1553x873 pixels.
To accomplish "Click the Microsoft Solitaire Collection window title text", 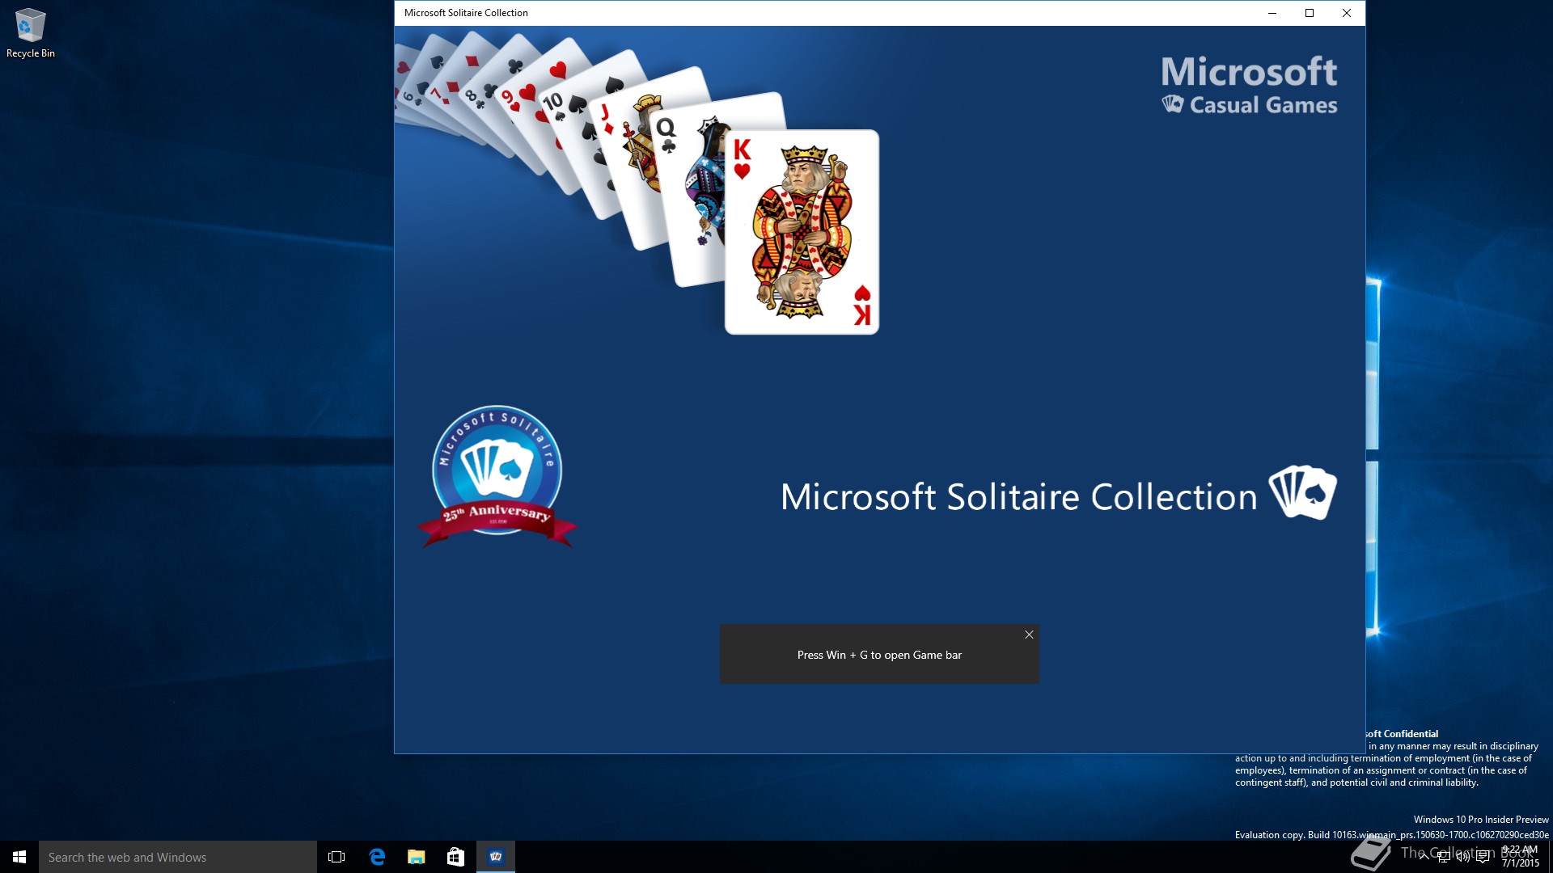I will click(466, 13).
